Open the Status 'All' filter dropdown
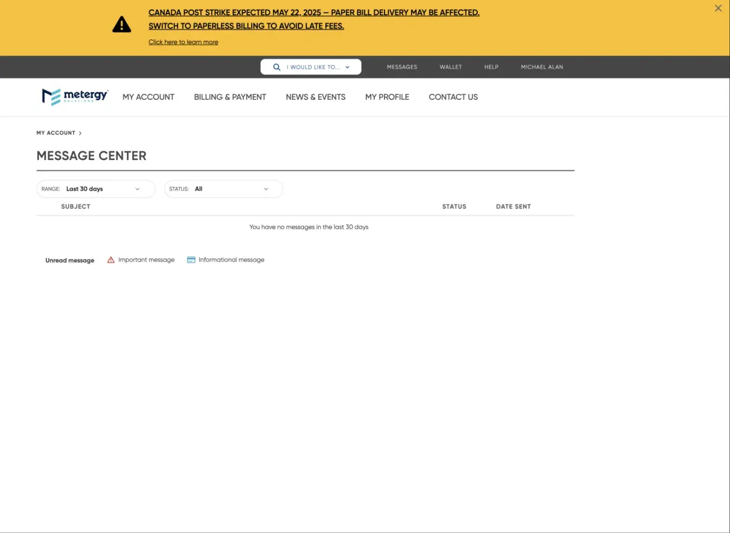This screenshot has height=533, width=730. [x=223, y=189]
